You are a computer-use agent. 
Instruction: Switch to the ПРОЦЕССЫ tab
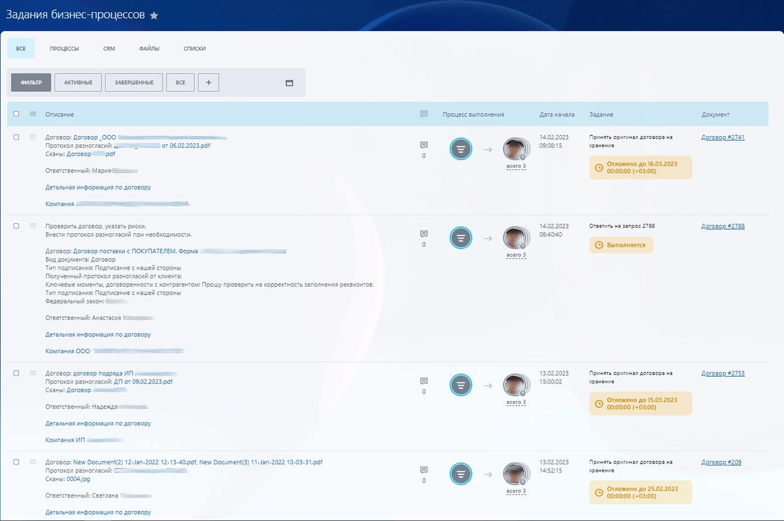(x=64, y=49)
